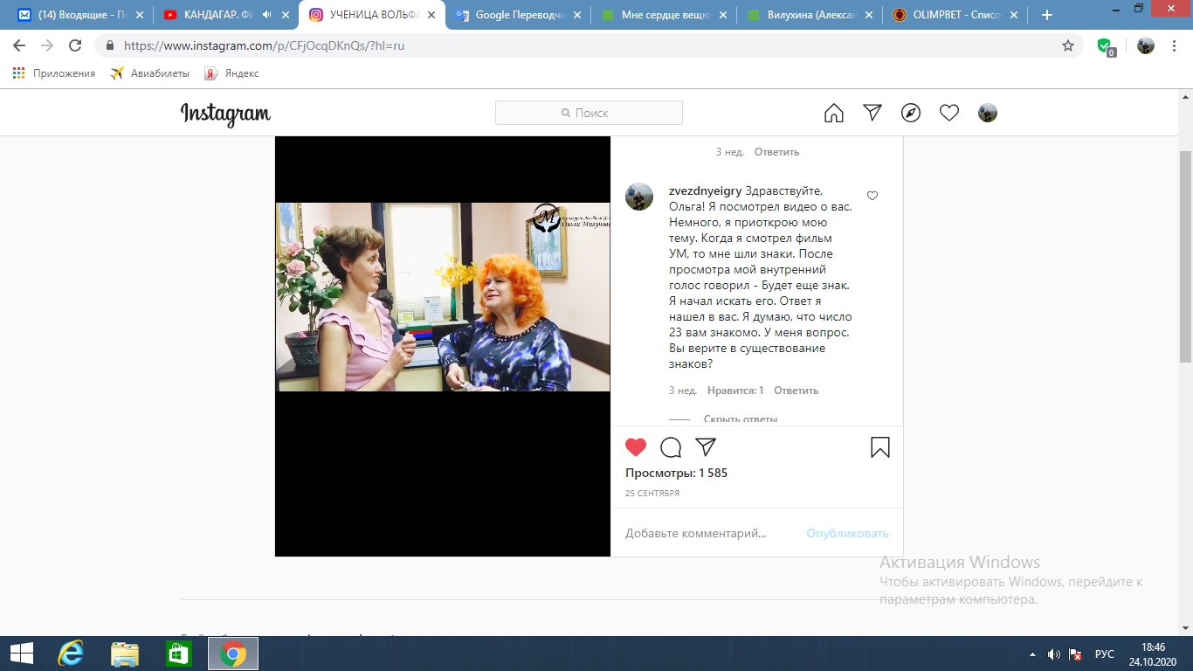Like the zvezdnyeigry comment with small heart
Screen dimensions: 1193x671
pyautogui.click(x=872, y=196)
